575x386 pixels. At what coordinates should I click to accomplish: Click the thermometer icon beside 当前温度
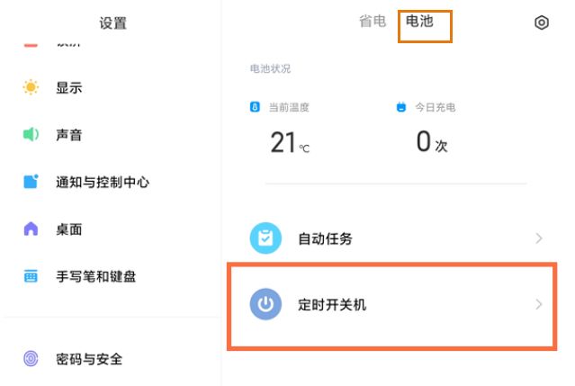click(x=255, y=108)
